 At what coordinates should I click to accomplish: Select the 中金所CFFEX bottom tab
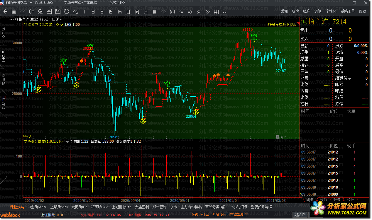(x=37, y=207)
